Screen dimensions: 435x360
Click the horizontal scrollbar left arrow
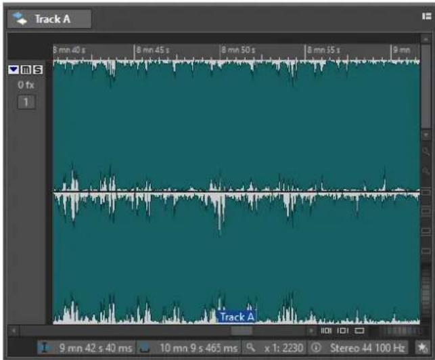tap(14, 331)
